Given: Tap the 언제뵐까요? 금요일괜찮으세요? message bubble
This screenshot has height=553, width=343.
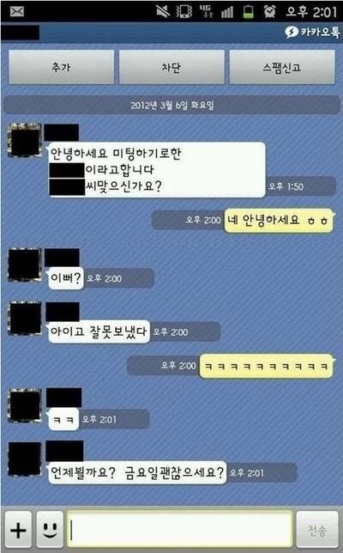Looking at the screenshot, I should (x=137, y=472).
